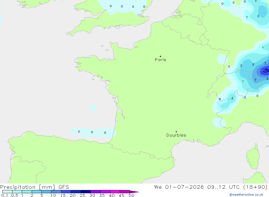Click the weatheronline.co.uk copyright link
The width and height of the screenshot is (269, 197).
(246, 195)
